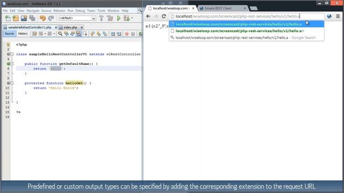The width and height of the screenshot is (344, 193).
Task: Run the project with the green arrow
Action: click(119, 18)
